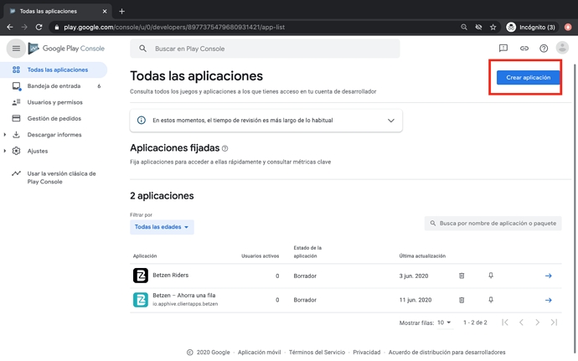Open Usuarios y permisos in sidebar
Screen dimensions: 578x361
(x=54, y=102)
